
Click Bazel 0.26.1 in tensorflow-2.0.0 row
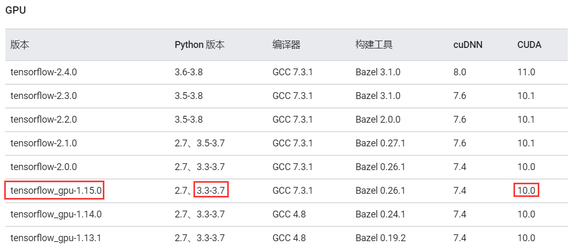[x=380, y=167]
